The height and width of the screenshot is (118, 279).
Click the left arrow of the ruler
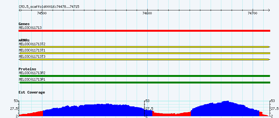pyautogui.click(x=20, y=10)
